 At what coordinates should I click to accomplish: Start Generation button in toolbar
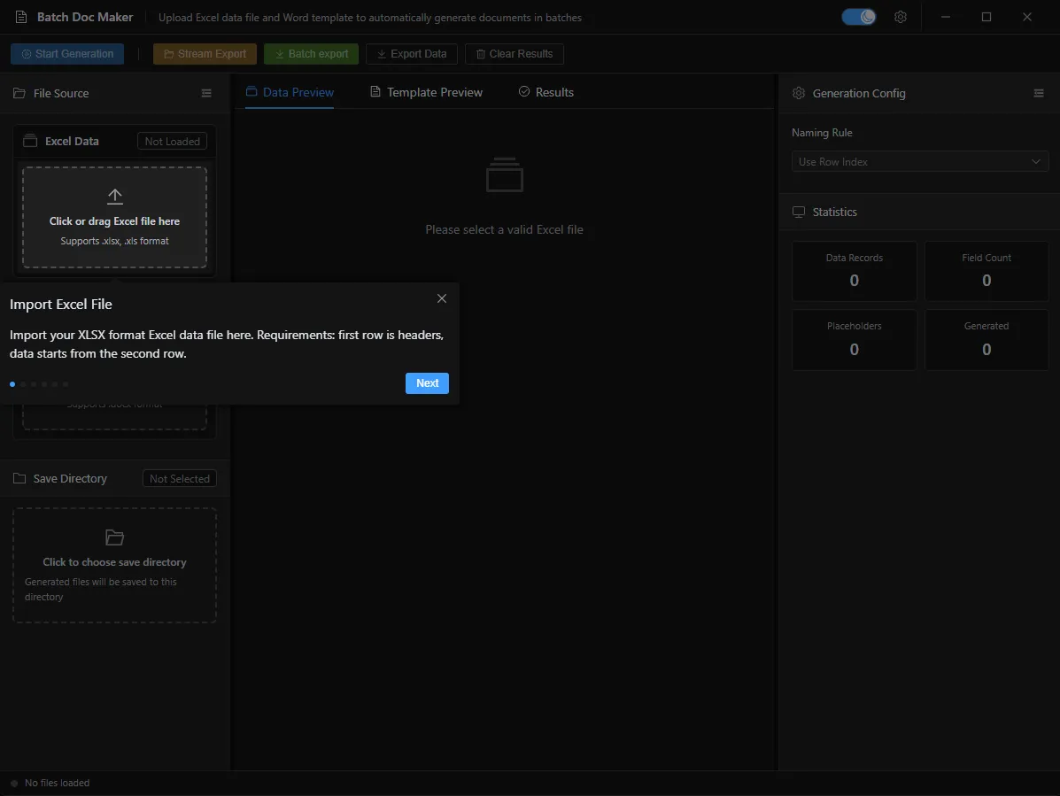click(x=67, y=54)
